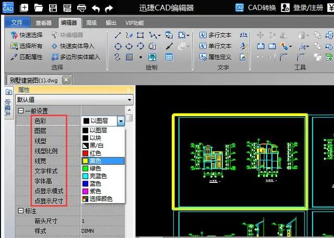Switch to the 查看器 Viewer tab
This screenshot has width=334, height=238.
[x=44, y=23]
